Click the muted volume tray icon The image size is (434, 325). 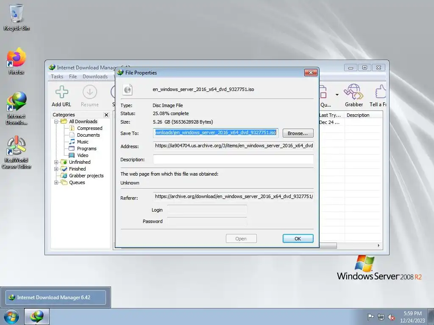pyautogui.click(x=391, y=317)
